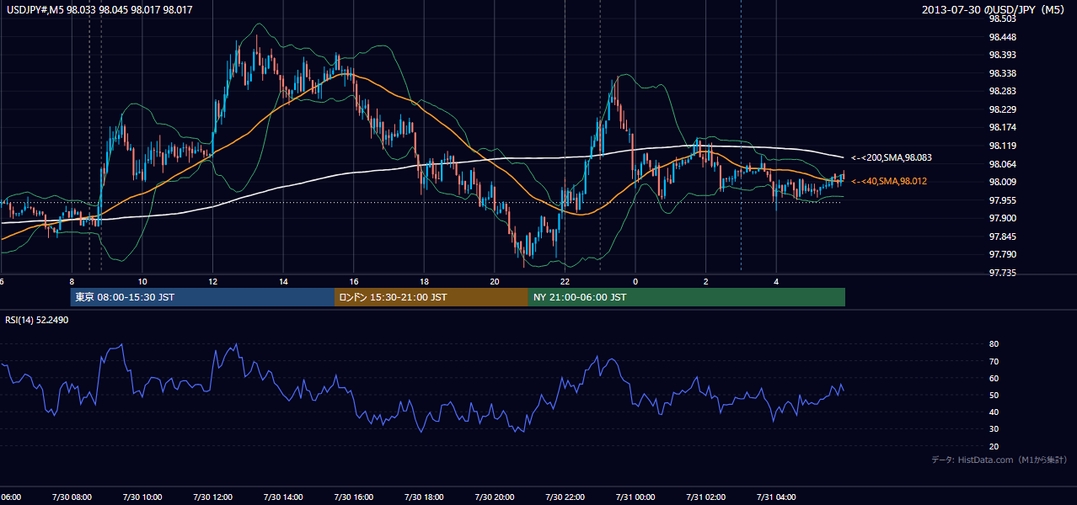Click the NY 21:00-06:00 JST session bar
1077x505 pixels.
pos(687,297)
